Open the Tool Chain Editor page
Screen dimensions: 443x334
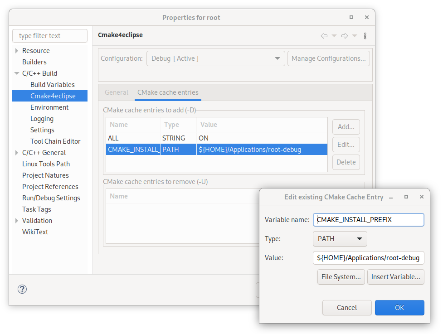(55, 141)
